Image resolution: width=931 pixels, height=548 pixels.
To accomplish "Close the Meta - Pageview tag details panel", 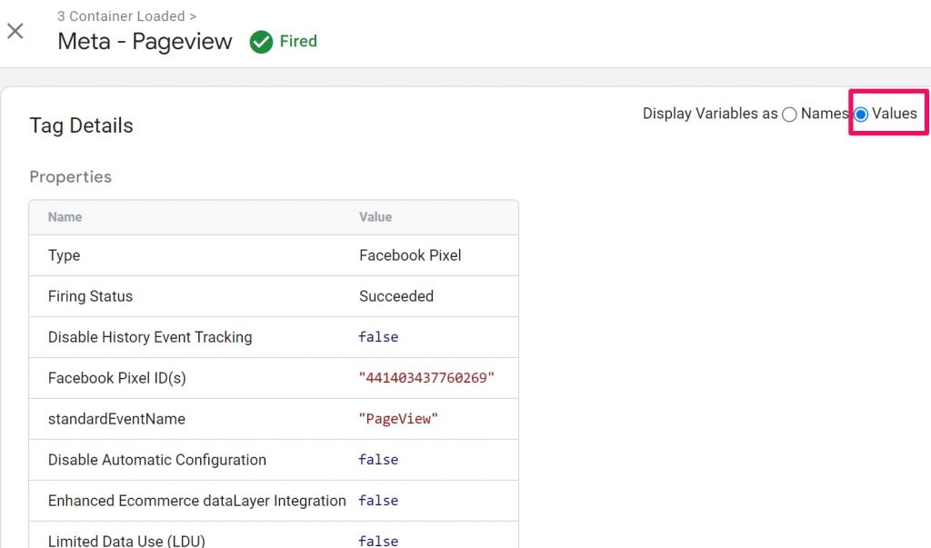I will click(x=15, y=31).
